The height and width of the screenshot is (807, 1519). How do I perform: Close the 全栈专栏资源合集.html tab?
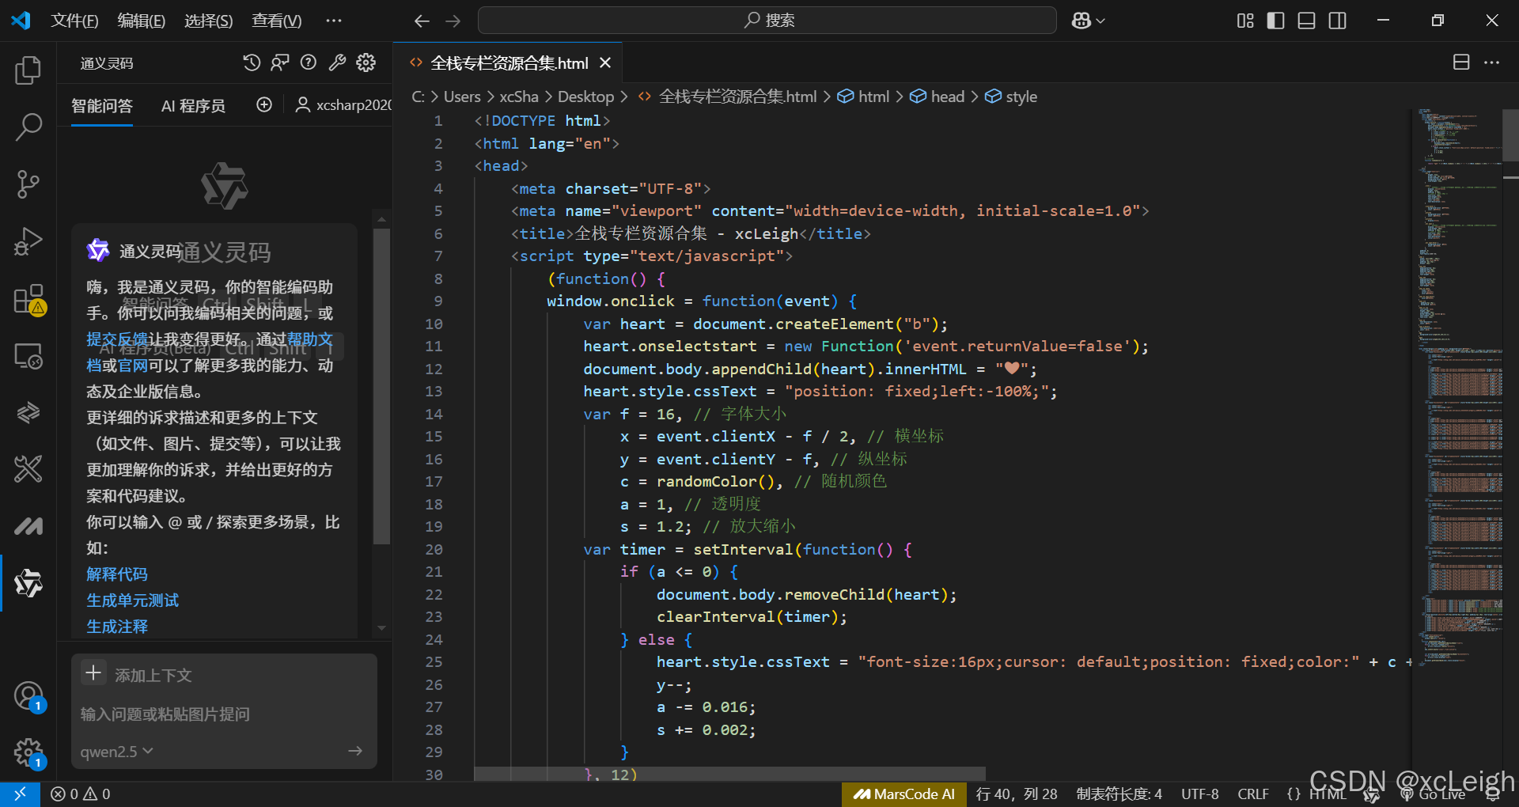[x=605, y=63]
